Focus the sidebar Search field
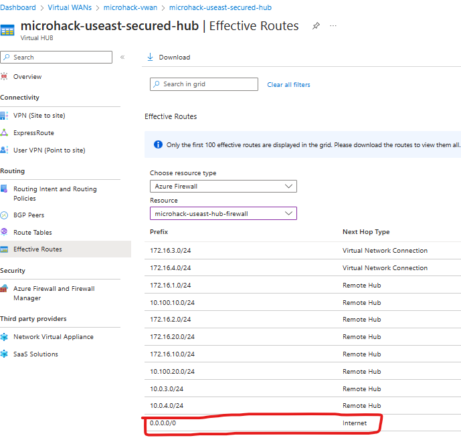461x448 pixels. (x=56, y=57)
